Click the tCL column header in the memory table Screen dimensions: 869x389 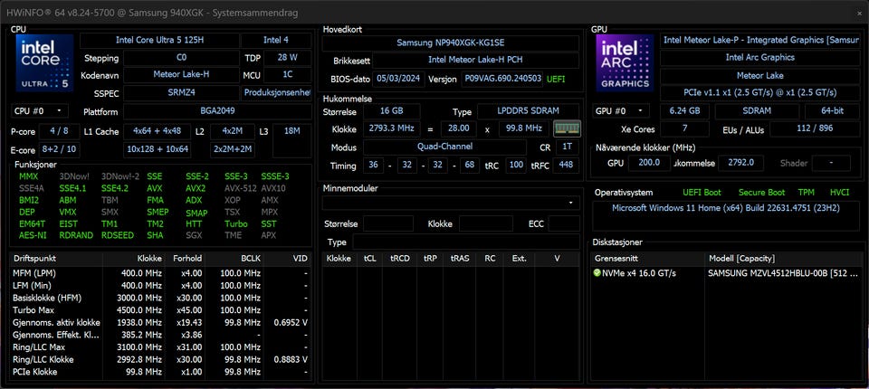(x=369, y=259)
